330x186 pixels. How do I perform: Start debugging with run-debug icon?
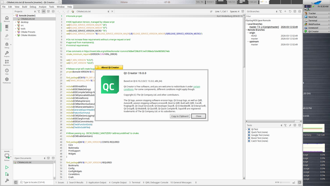[7, 174]
